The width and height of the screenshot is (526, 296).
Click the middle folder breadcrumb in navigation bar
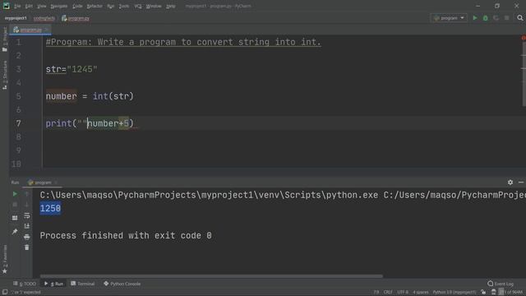tap(44, 18)
